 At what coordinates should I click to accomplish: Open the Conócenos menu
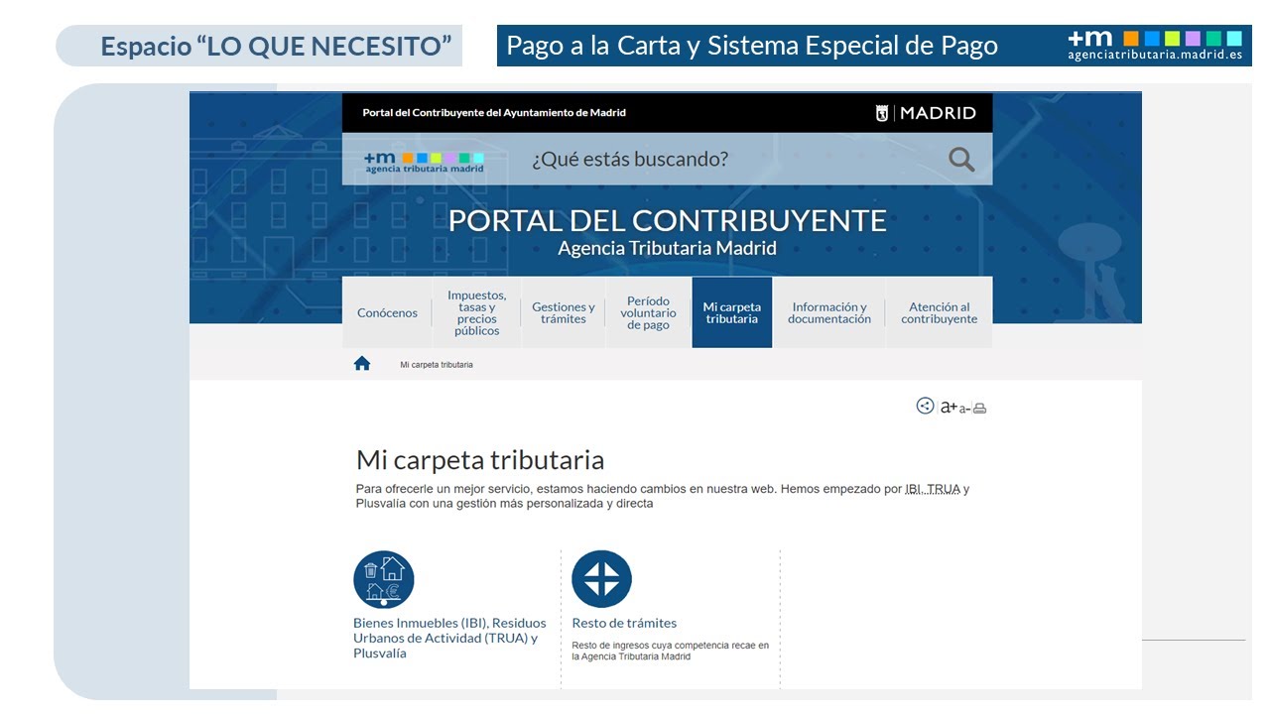click(387, 313)
